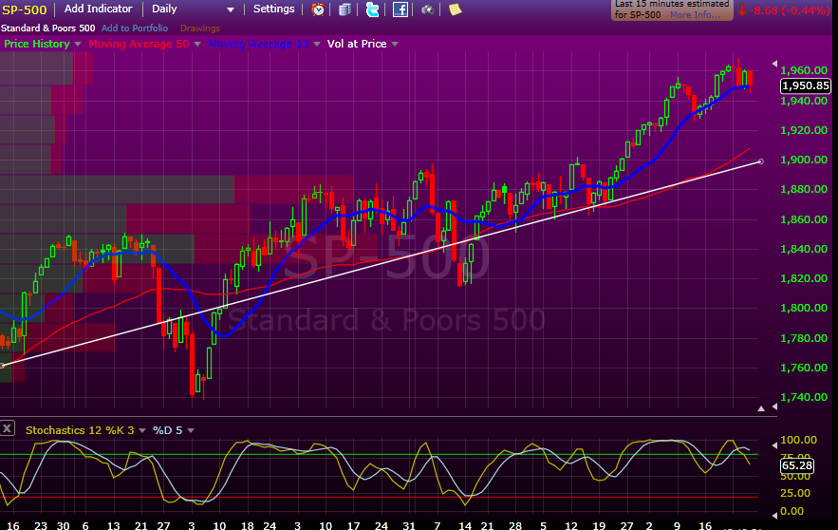Click the 100.00 stochastic axis label
Image resolution: width=838 pixels, height=530 pixels.
[x=798, y=440]
